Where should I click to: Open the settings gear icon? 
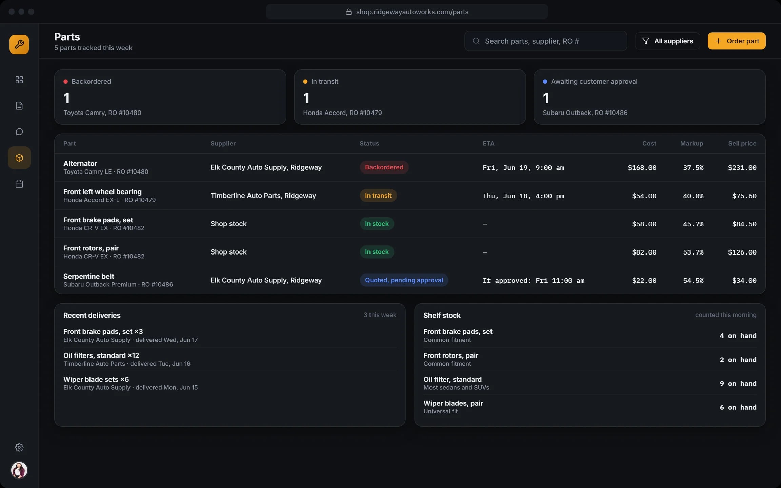[19, 447]
